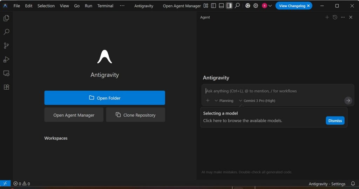
Task: Click the Workspaces heading
Action: pos(56,138)
